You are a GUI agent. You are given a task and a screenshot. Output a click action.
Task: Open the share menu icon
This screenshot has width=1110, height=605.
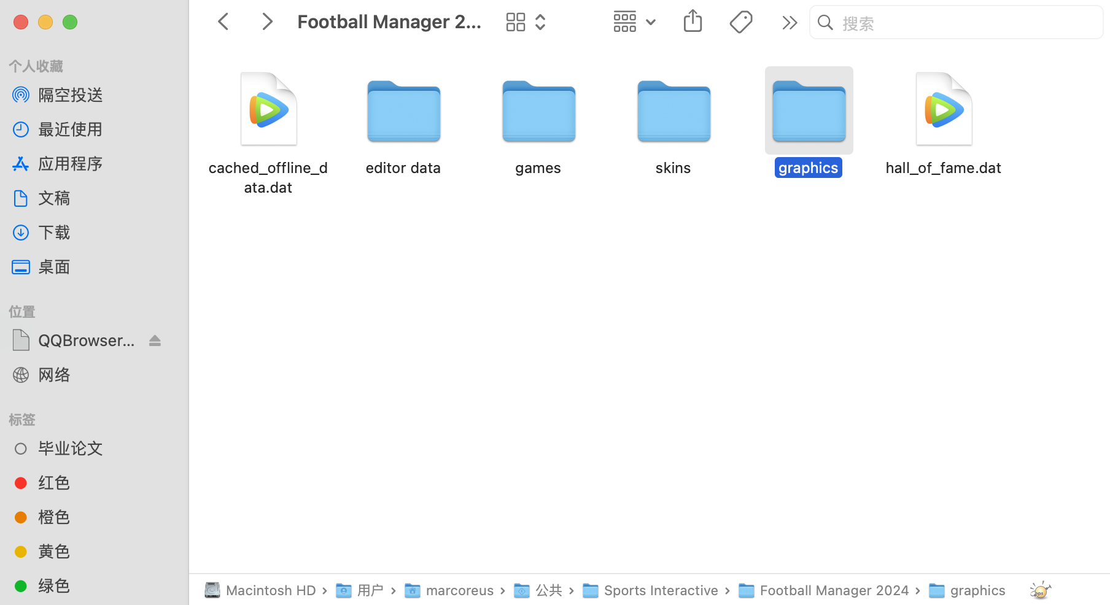coord(693,22)
